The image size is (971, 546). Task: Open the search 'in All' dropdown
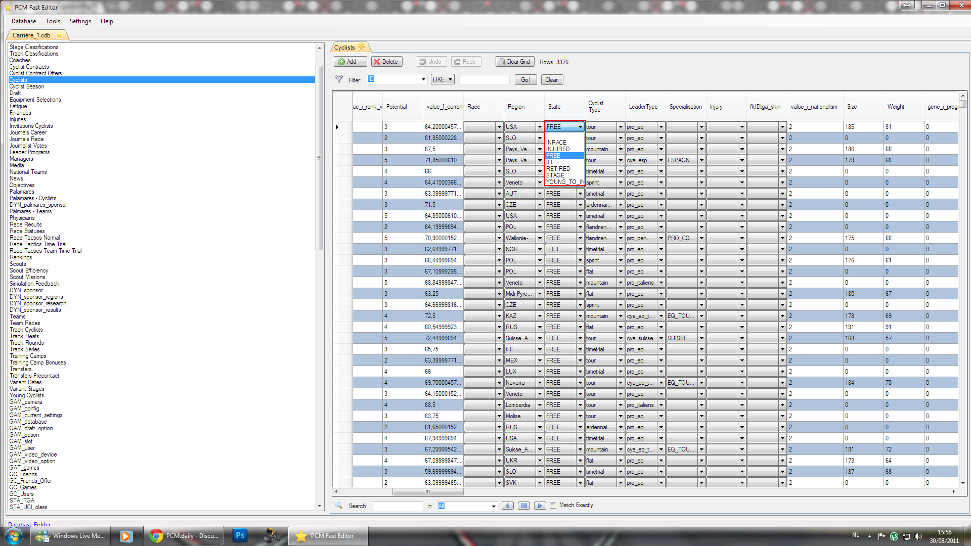[494, 506]
